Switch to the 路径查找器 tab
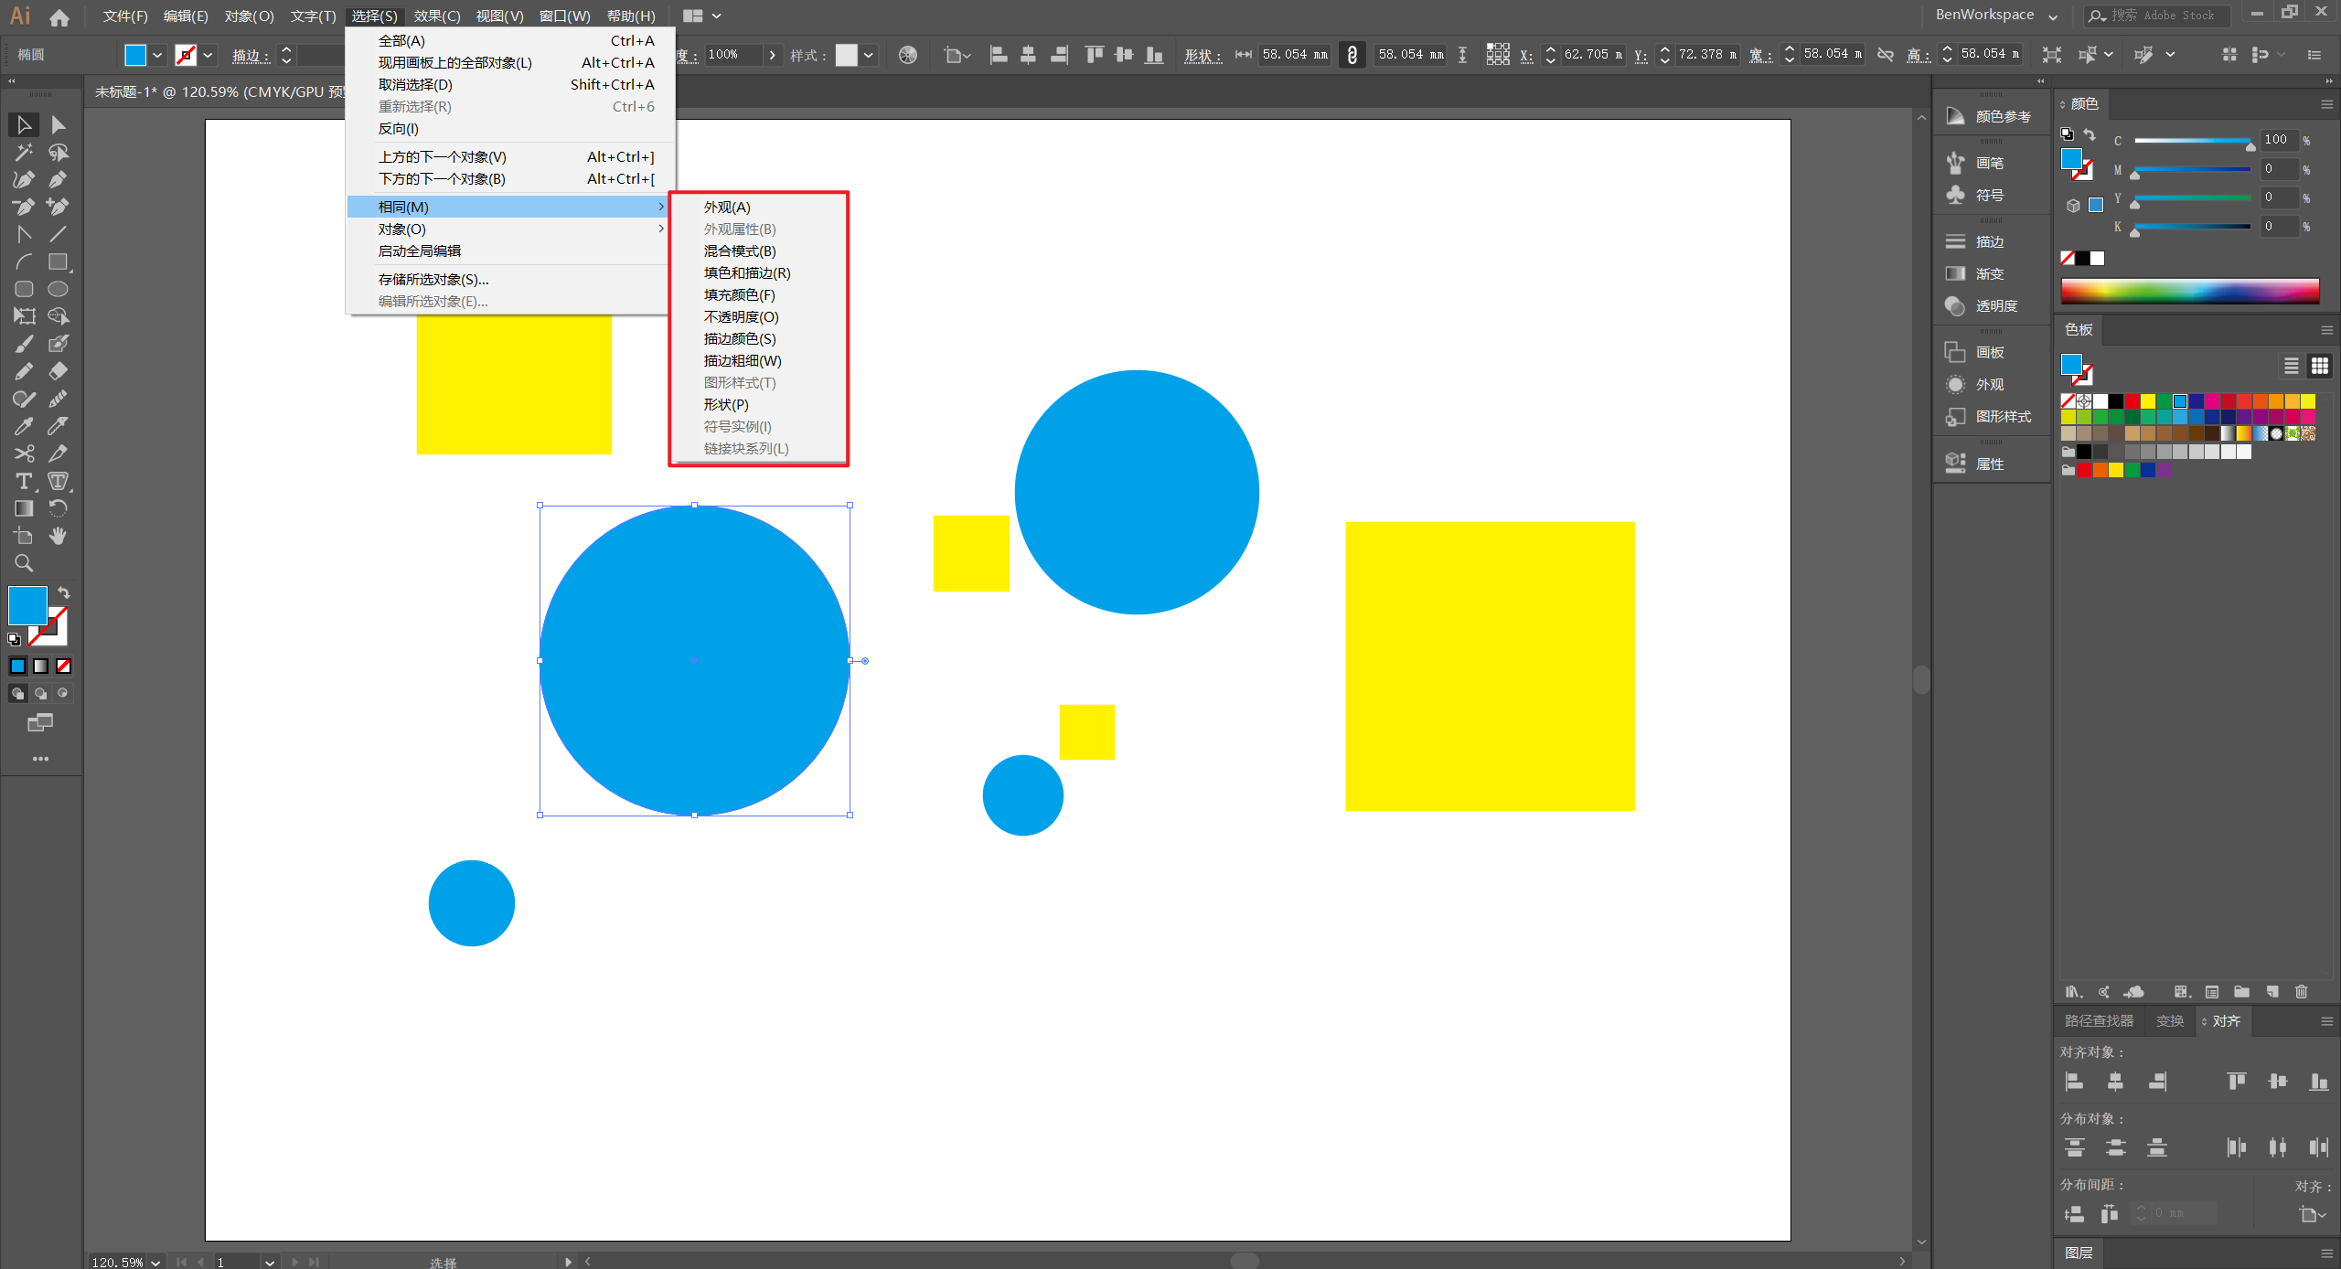 pyautogui.click(x=2098, y=1021)
